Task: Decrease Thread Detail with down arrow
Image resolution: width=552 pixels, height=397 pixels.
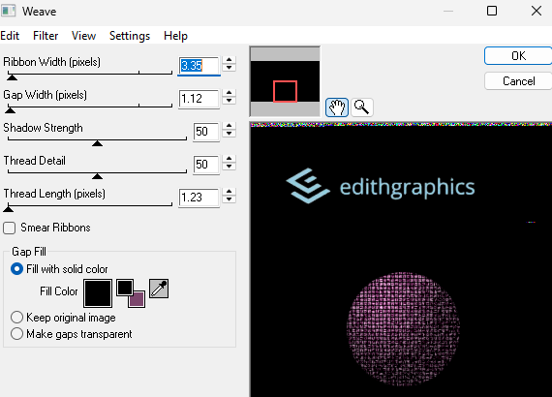Action: [x=230, y=167]
